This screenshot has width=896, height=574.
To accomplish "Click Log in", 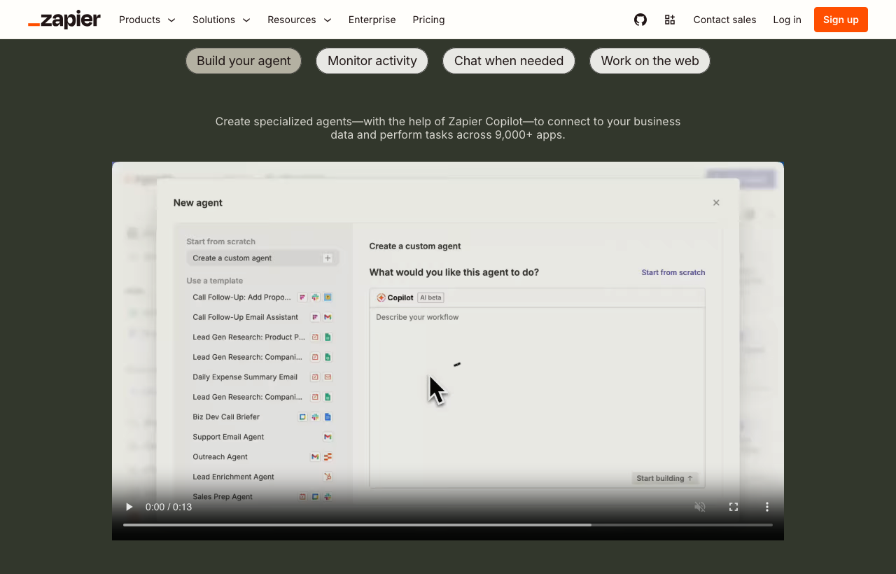I will point(787,20).
